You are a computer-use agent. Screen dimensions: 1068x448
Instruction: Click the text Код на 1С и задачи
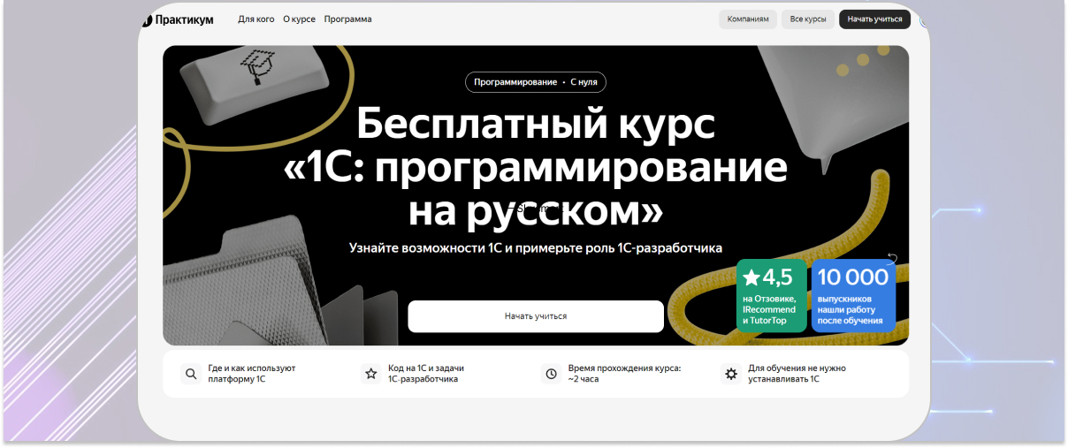click(x=426, y=374)
